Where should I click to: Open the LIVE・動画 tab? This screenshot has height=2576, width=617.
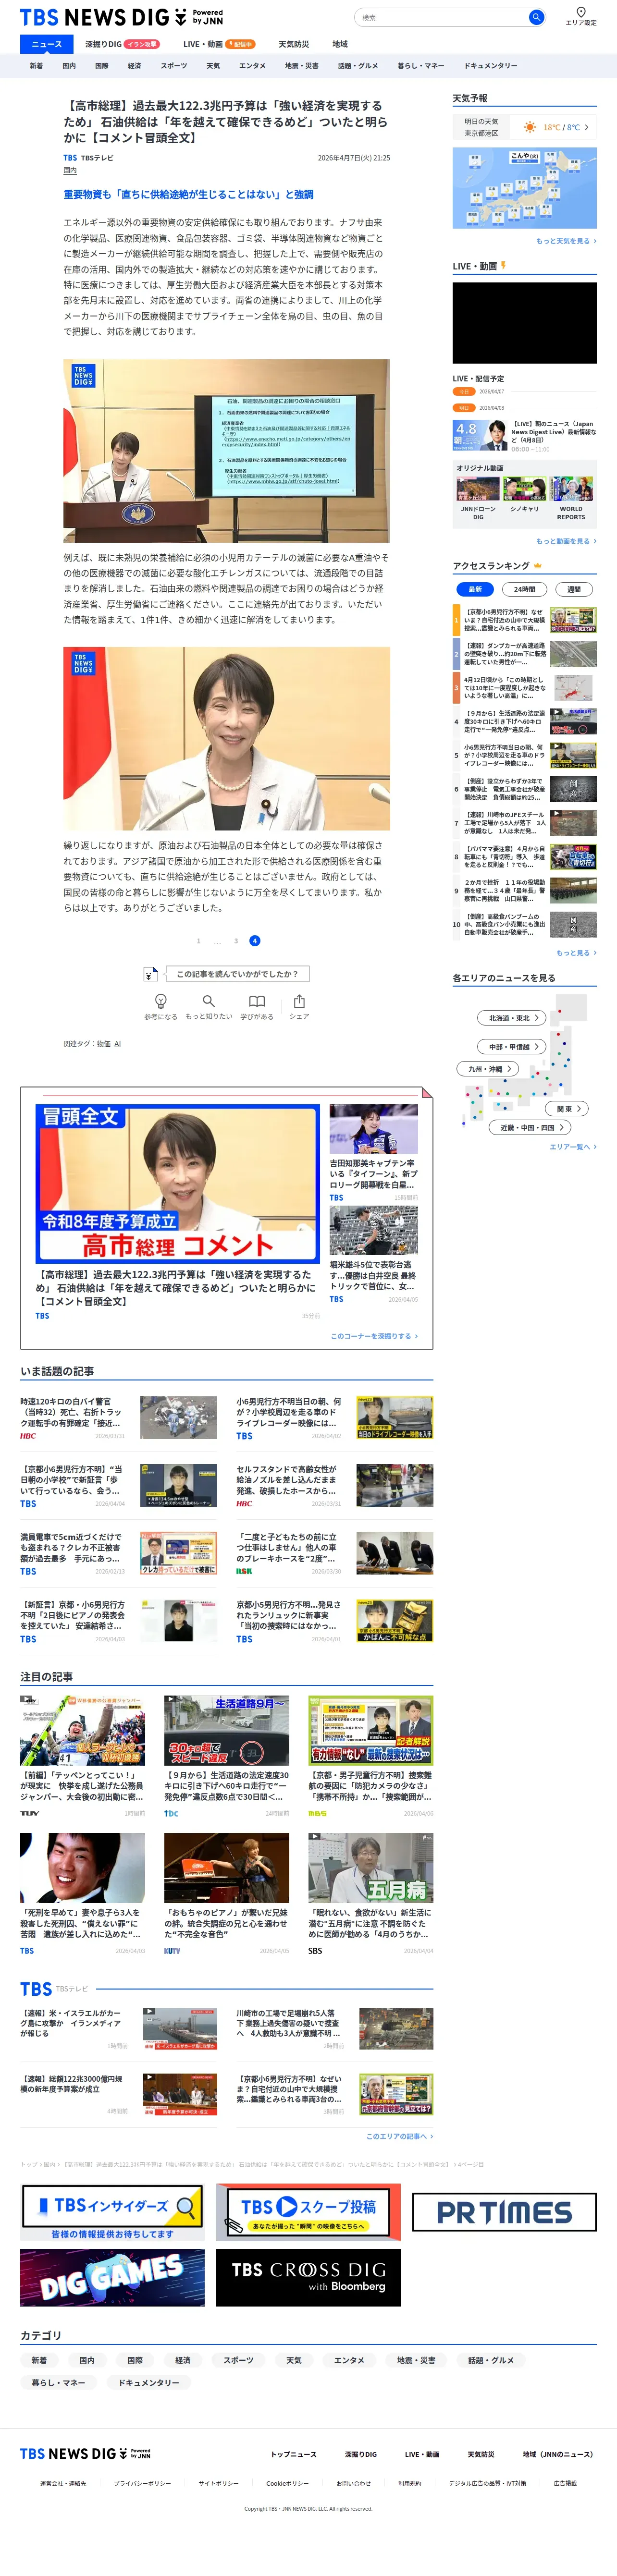coord(219,44)
